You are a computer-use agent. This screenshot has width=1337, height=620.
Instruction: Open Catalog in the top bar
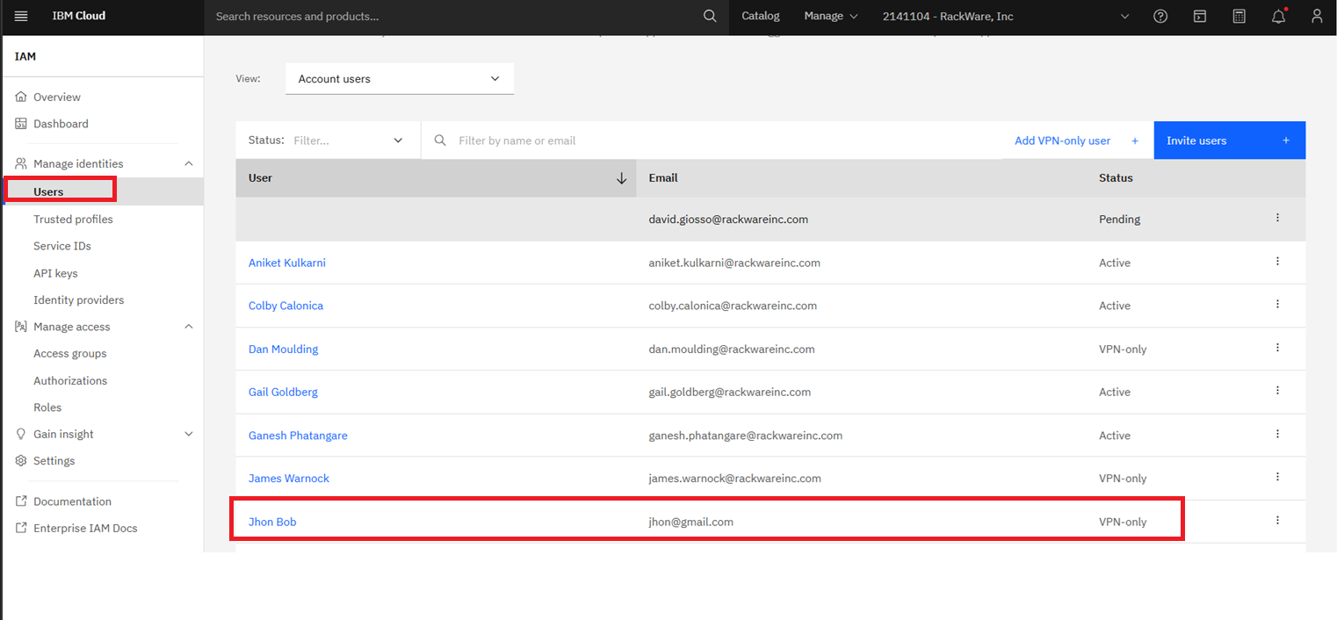pyautogui.click(x=761, y=16)
